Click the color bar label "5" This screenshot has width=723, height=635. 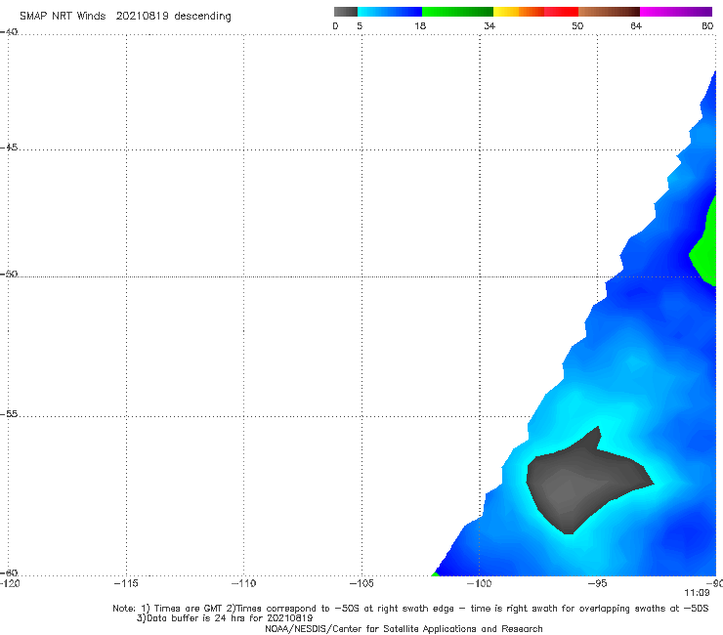(x=360, y=25)
